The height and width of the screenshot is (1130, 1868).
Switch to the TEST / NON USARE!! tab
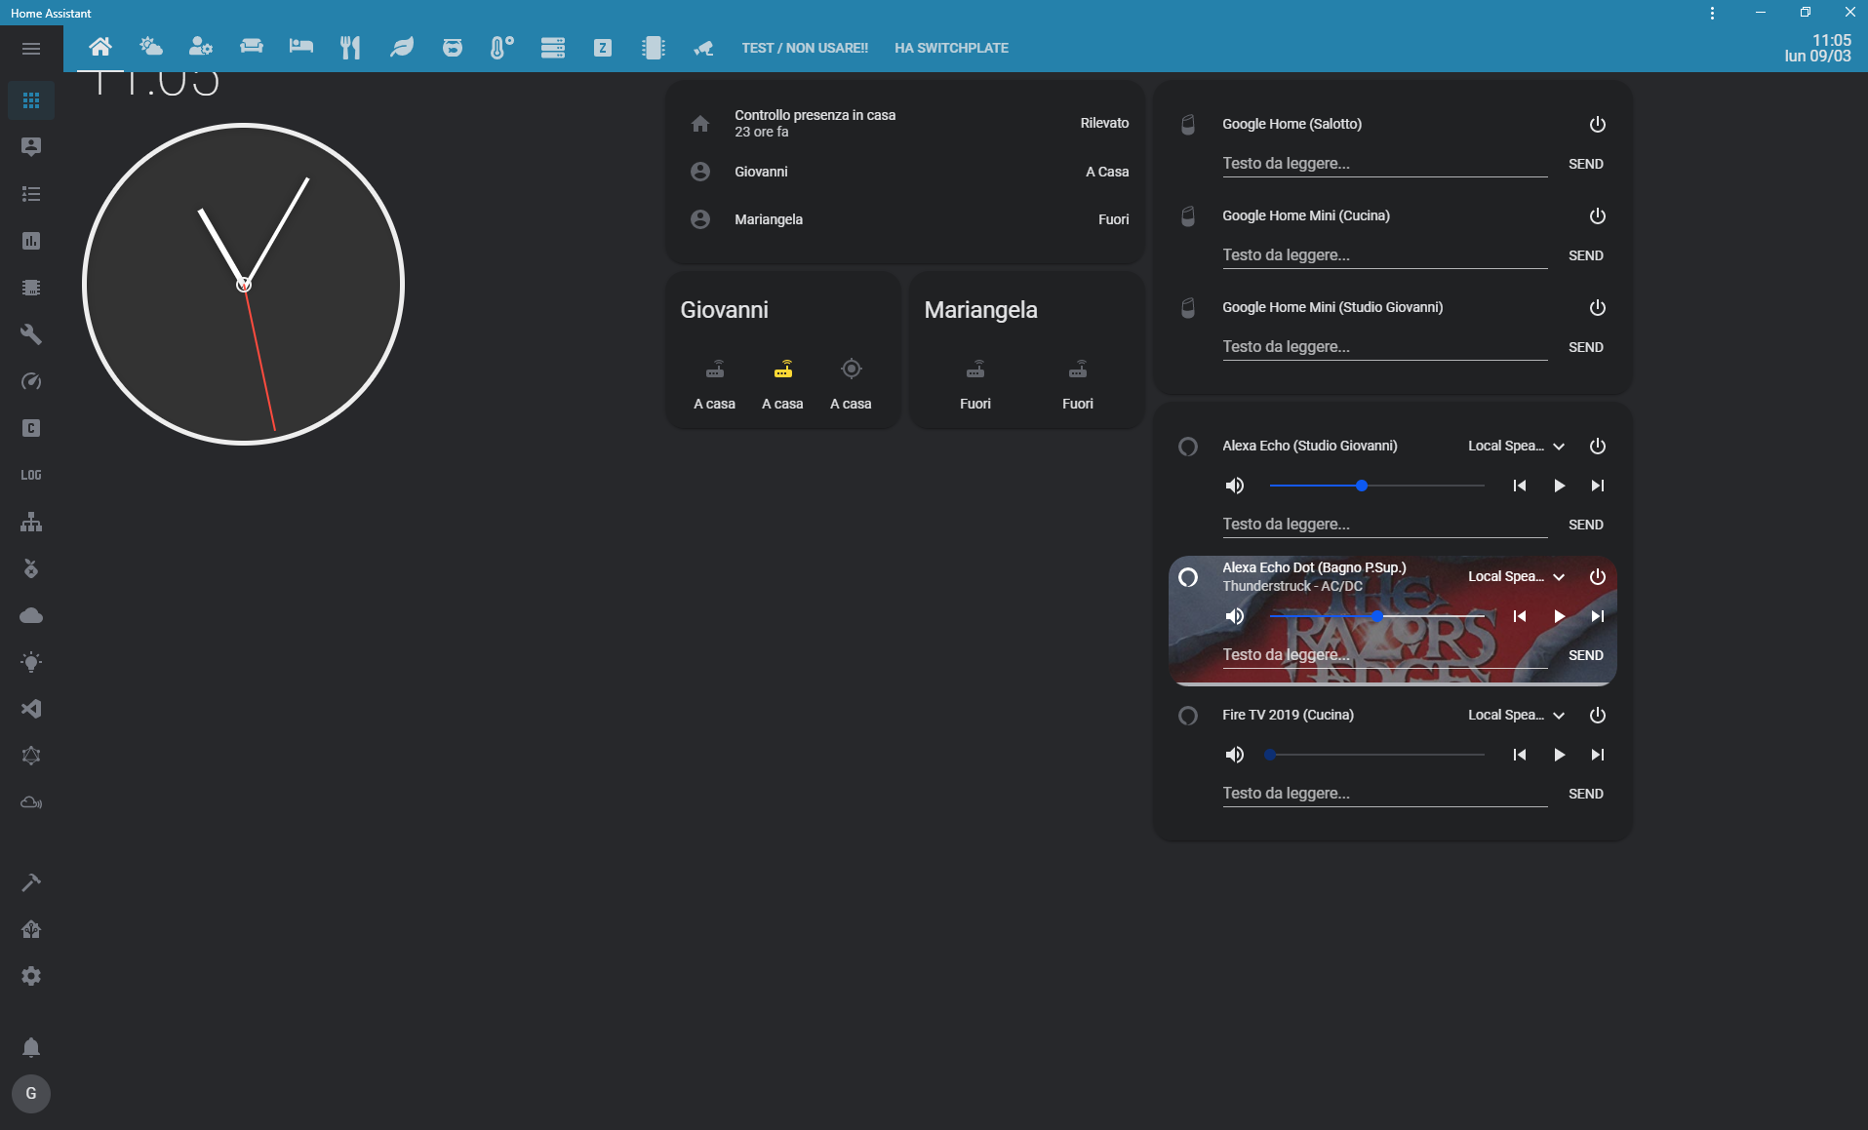(x=804, y=48)
